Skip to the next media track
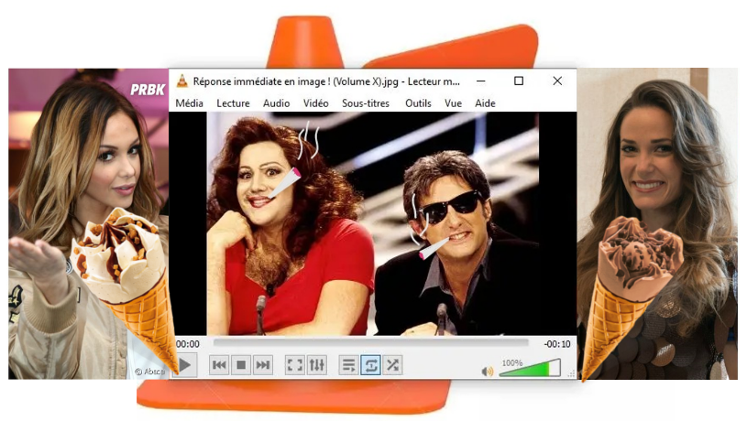The image size is (747, 421). click(x=263, y=365)
